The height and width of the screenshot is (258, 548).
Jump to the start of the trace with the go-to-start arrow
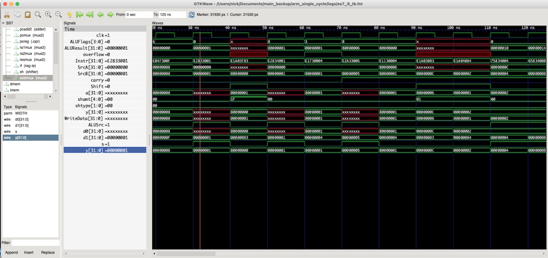pos(80,15)
